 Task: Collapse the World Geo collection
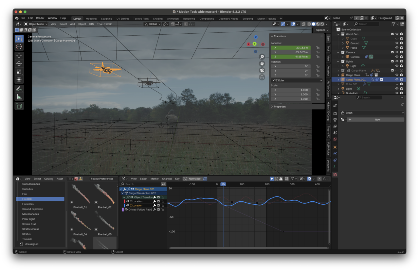tap(338, 34)
